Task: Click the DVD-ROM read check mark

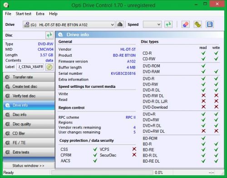Action: pyautogui.click(x=203, y=66)
